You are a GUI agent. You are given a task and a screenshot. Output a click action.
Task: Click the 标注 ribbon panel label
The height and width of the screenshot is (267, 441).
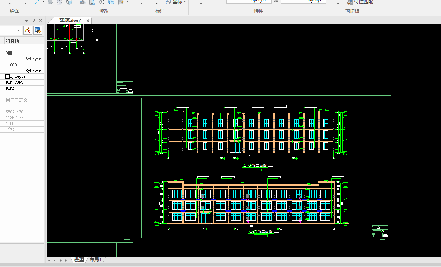[x=160, y=11]
